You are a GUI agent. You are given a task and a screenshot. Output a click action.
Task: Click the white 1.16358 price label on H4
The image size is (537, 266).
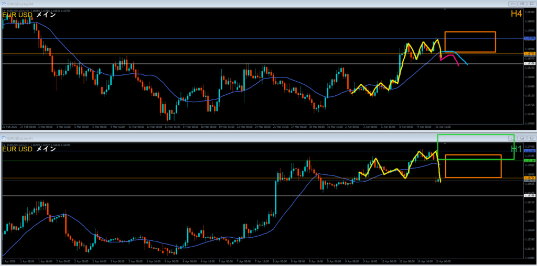529,64
